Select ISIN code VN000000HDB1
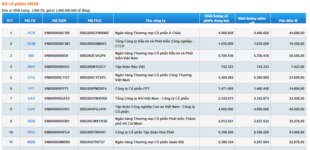This screenshot has width=310, height=150. 57,121
